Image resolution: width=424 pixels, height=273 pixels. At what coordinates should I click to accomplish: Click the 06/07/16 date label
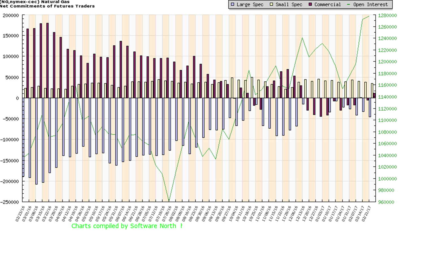(120, 213)
